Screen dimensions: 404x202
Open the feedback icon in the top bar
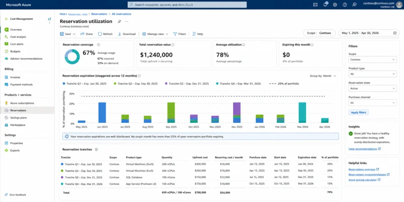355,5
